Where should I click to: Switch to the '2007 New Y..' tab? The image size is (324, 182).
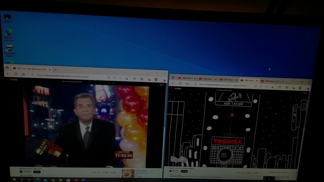pos(228,80)
